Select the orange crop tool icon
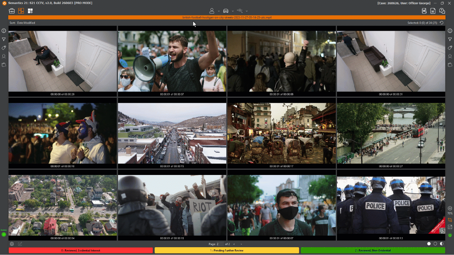Image resolution: width=454 pixels, height=255 pixels. tap(450, 220)
